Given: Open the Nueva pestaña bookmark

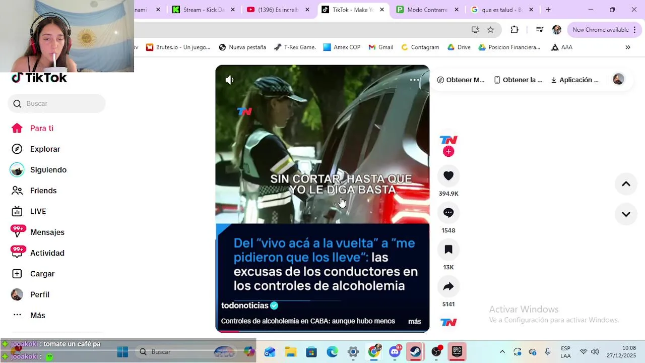Looking at the screenshot, I should 242,47.
